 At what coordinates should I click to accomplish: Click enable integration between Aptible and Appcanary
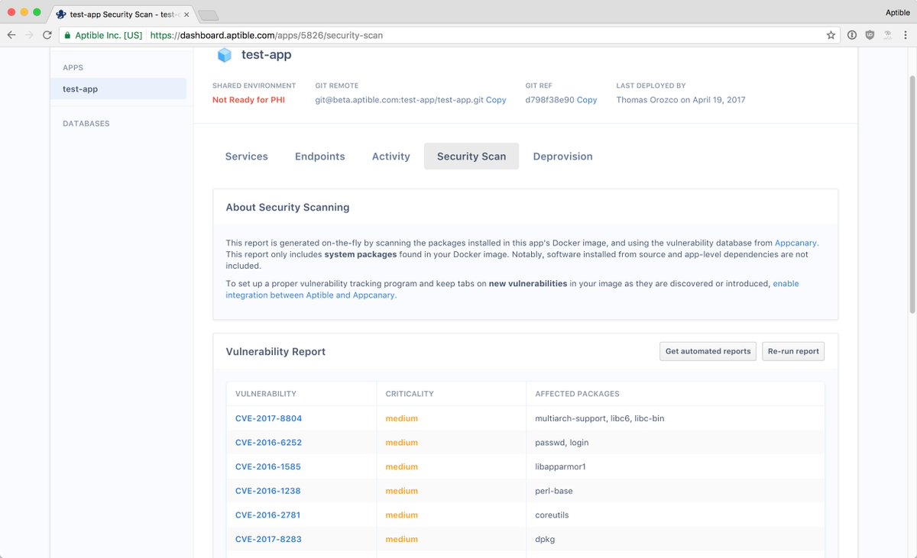point(512,289)
